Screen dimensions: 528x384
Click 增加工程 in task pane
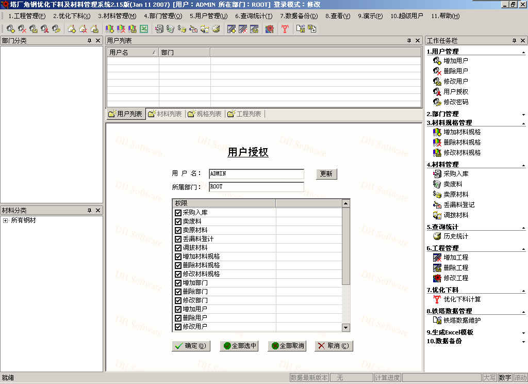pyautogui.click(x=456, y=257)
